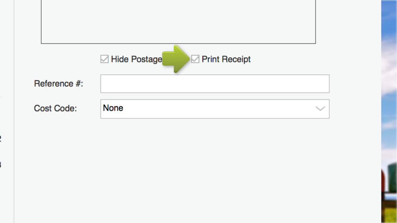Click inside the large empty box above checkboxes
Image resolution: width=397 pixels, height=223 pixels.
coord(178,22)
